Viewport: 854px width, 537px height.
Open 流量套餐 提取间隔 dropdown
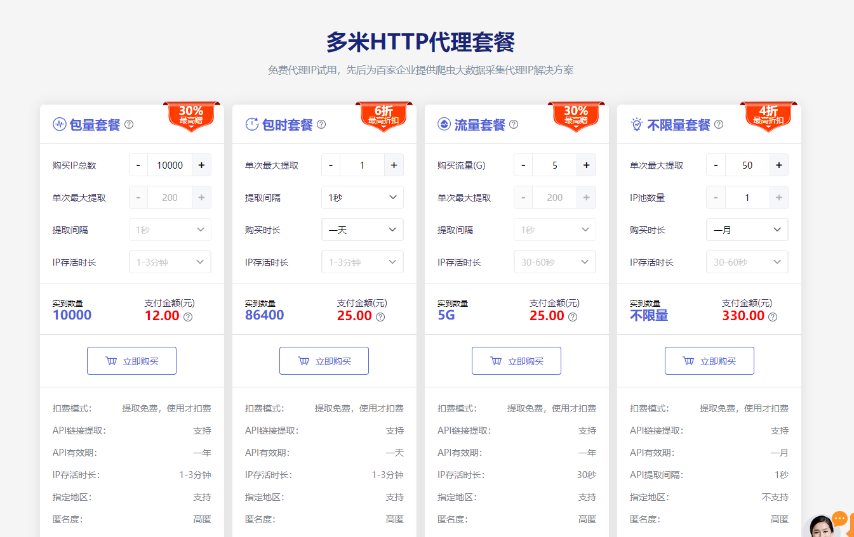coord(555,230)
